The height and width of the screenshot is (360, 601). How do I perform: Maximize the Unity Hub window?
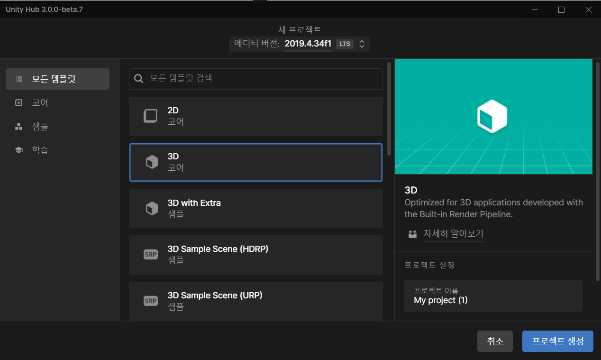pos(561,9)
